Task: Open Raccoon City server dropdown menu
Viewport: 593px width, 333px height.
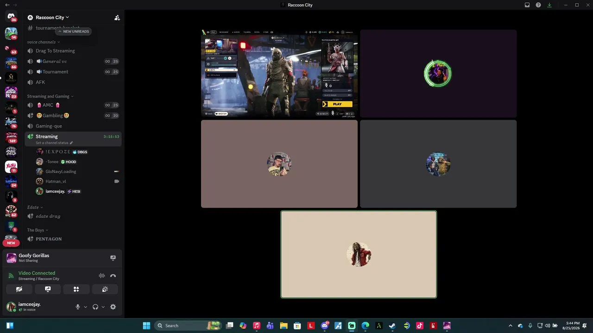Action: (x=52, y=18)
